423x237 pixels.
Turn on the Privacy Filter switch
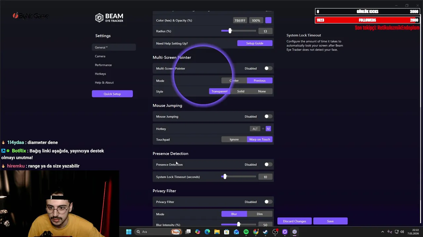click(268, 202)
